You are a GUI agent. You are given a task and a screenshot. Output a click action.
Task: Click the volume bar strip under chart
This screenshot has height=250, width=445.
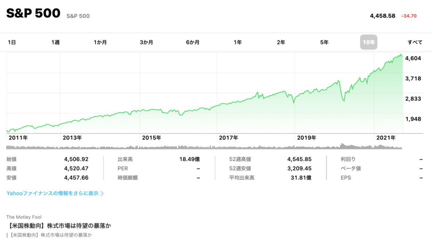204,147
